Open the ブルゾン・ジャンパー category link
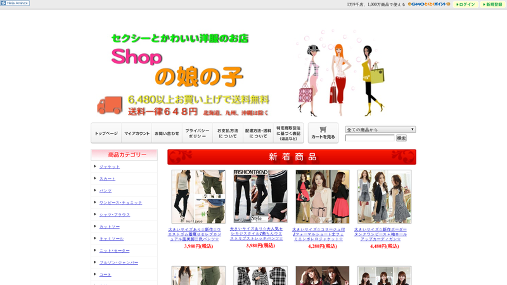The height and width of the screenshot is (285, 507). pos(119,262)
